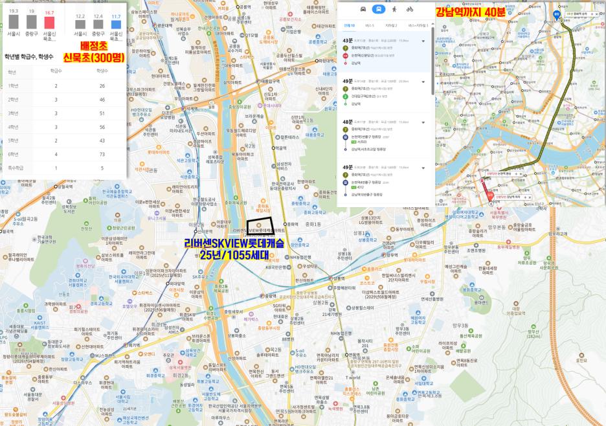Open the 지하철 2 routes tab
Image resolution: width=606 pixels, height=426 pixels.
(x=391, y=25)
